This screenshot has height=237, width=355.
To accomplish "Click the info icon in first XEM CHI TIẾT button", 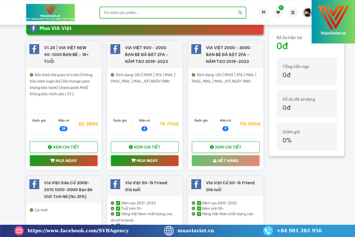I will coord(50,147).
